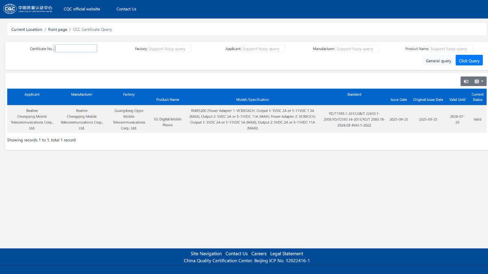Click the Applicant fuzzy query field

pos(263,49)
